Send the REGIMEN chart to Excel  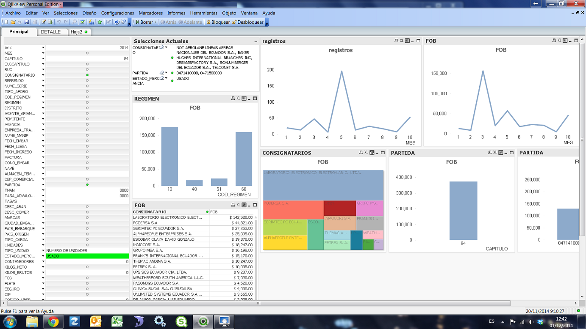(239, 99)
